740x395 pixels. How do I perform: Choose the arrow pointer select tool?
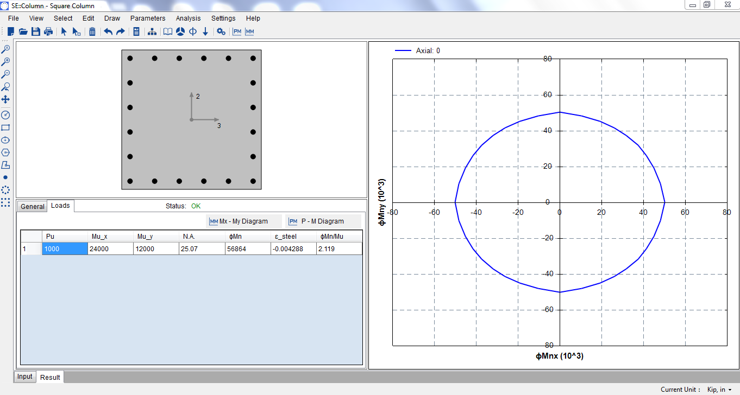(x=64, y=31)
